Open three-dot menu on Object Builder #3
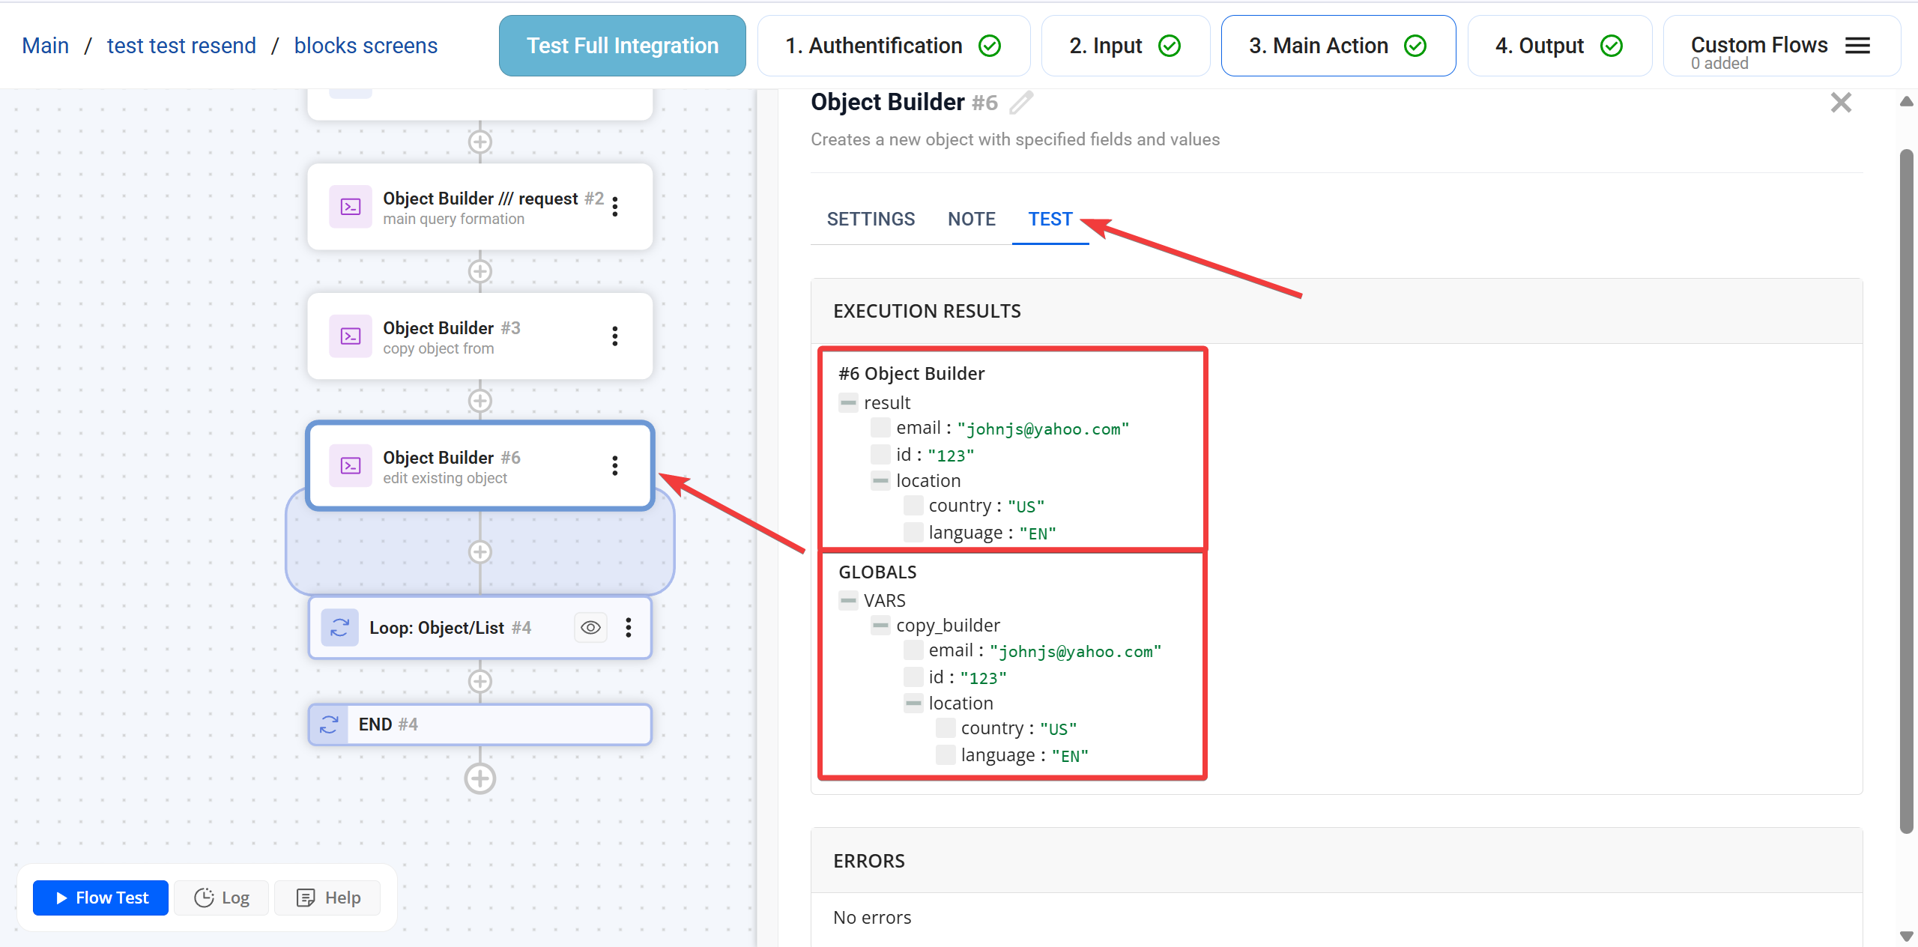Image resolution: width=1918 pixels, height=947 pixels. 615,336
